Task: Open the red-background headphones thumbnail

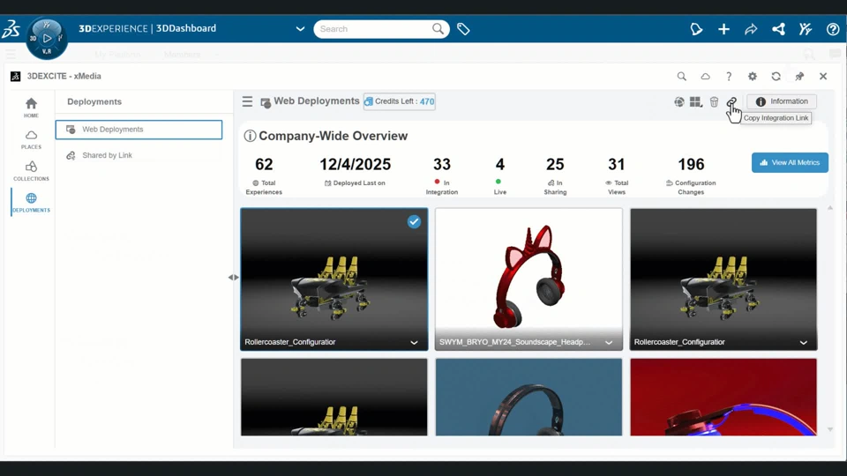Action: point(723,398)
